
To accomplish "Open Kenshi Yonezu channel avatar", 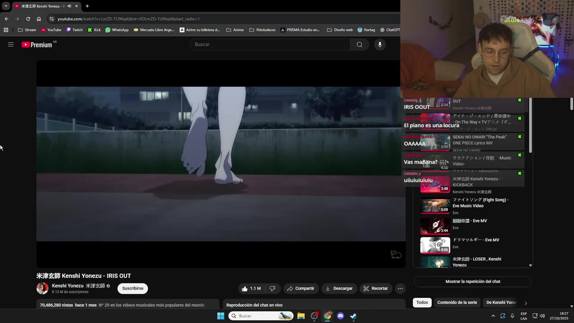I will click(x=42, y=288).
